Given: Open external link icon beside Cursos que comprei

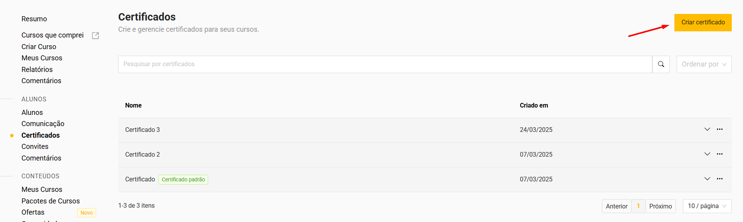Looking at the screenshot, I should point(95,36).
